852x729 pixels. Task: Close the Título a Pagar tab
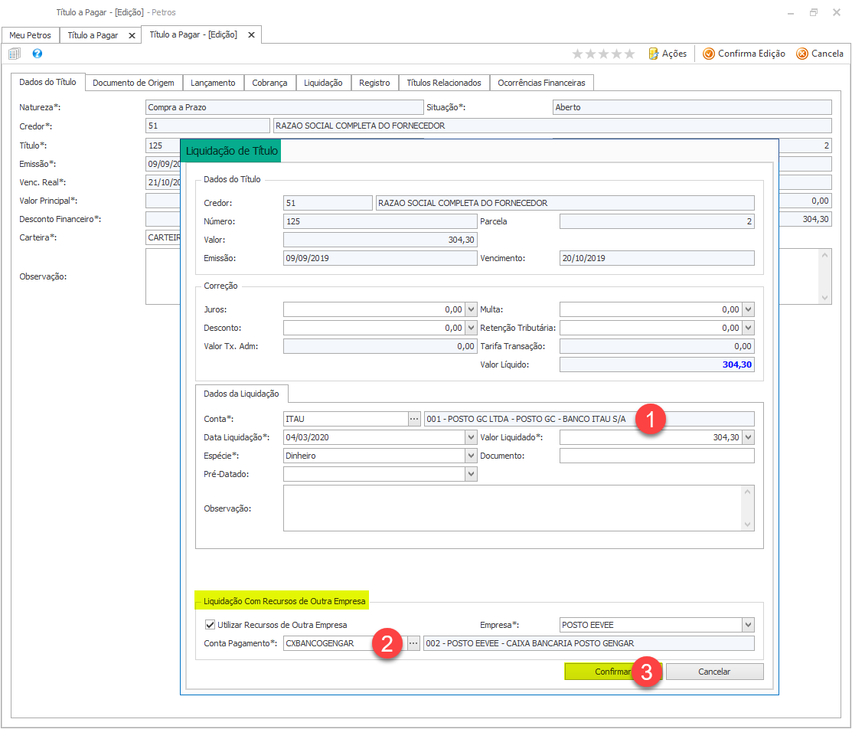(132, 35)
